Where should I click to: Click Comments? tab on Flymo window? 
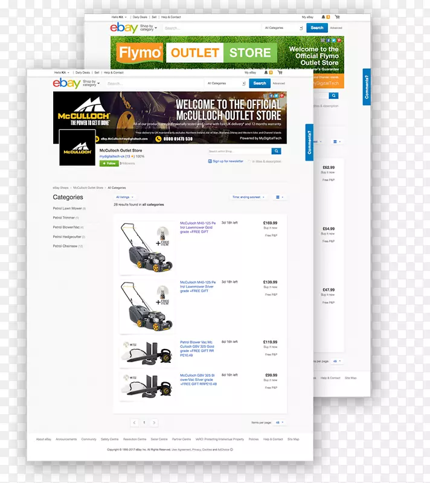tap(367, 87)
